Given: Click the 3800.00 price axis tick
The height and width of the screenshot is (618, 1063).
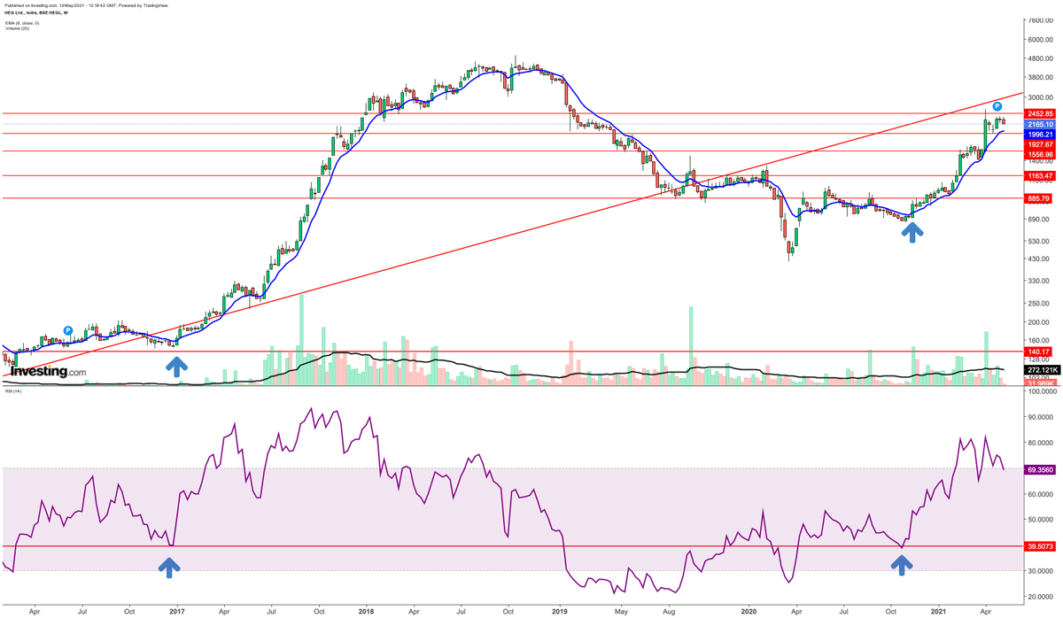Looking at the screenshot, I should point(1040,77).
